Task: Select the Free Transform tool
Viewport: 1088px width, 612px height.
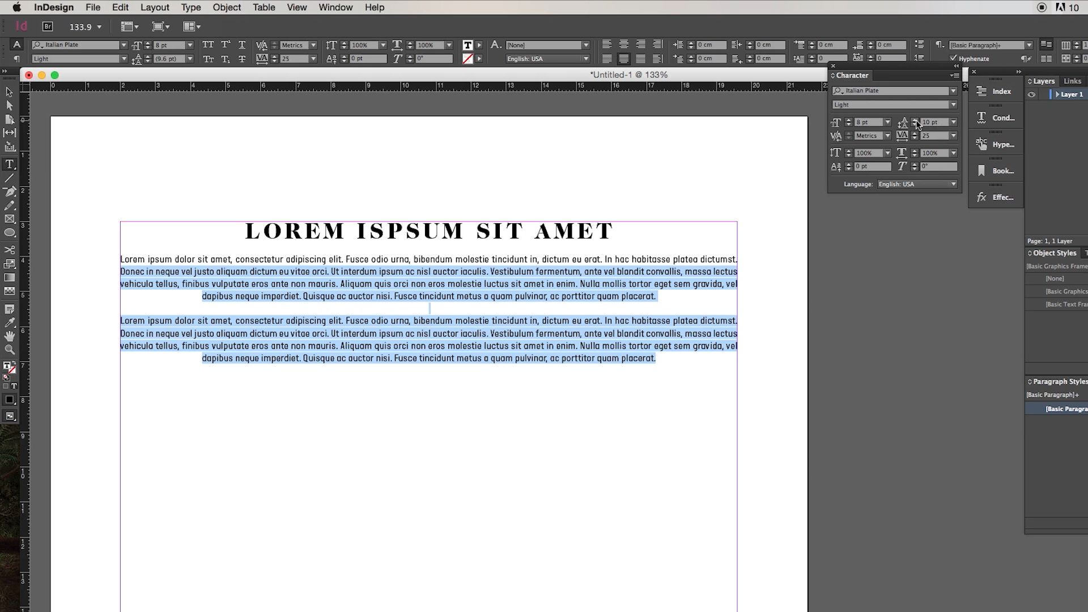Action: [x=9, y=263]
